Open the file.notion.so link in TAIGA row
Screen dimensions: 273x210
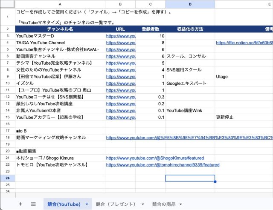click(244, 43)
